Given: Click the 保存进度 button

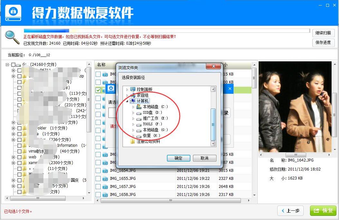Looking at the screenshot, I should coord(323,42).
